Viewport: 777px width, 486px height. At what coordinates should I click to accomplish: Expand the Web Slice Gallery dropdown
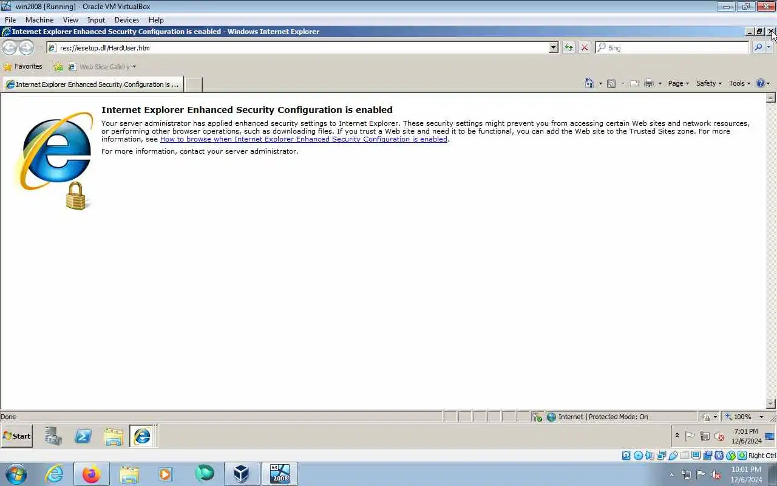tap(134, 67)
